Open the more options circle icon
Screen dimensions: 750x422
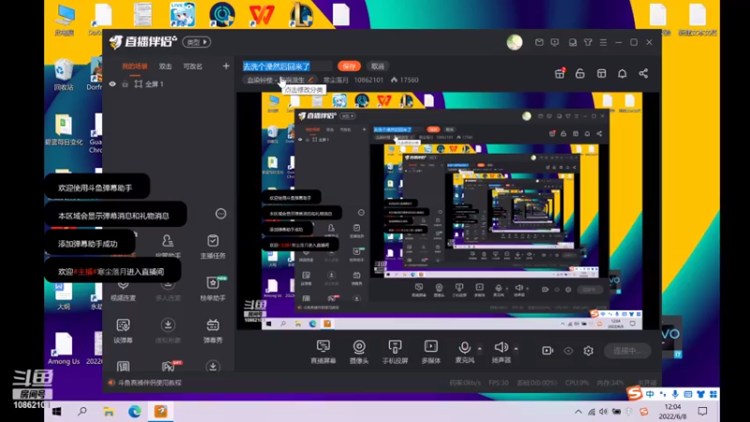[220, 214]
